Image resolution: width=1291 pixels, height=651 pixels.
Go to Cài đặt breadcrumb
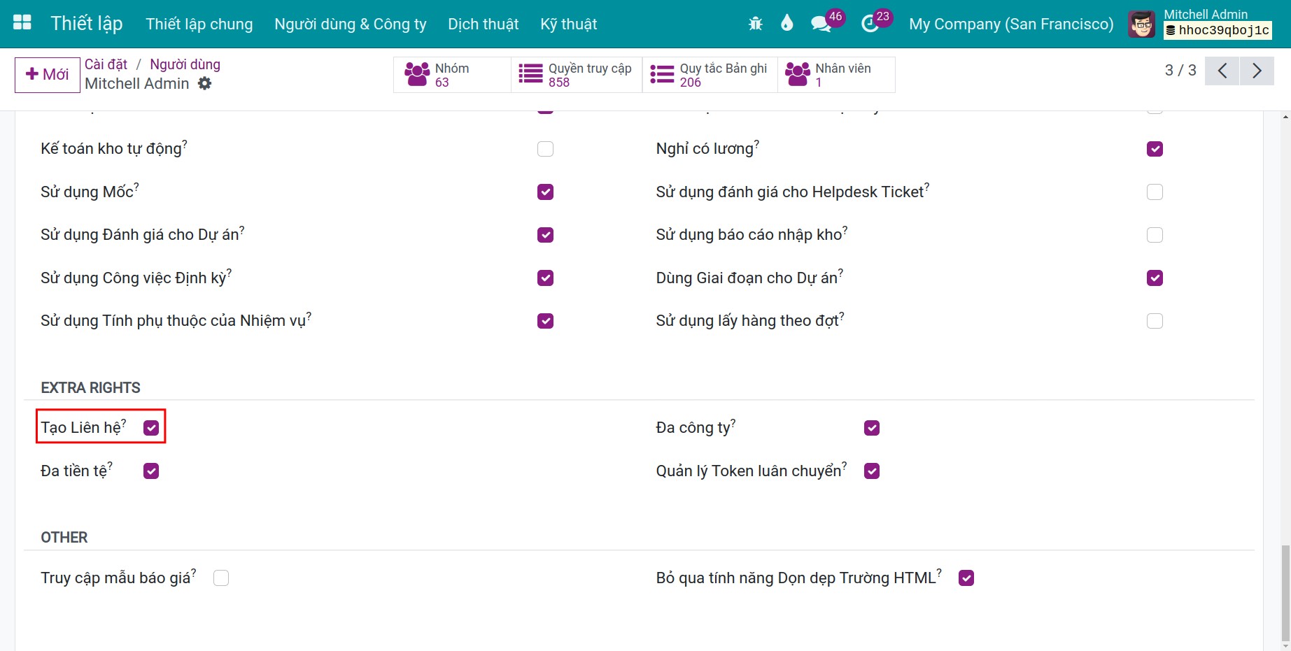(x=106, y=64)
